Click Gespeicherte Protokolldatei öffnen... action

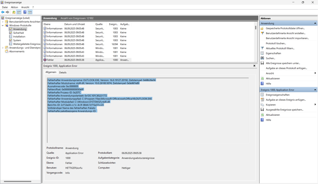285,28
